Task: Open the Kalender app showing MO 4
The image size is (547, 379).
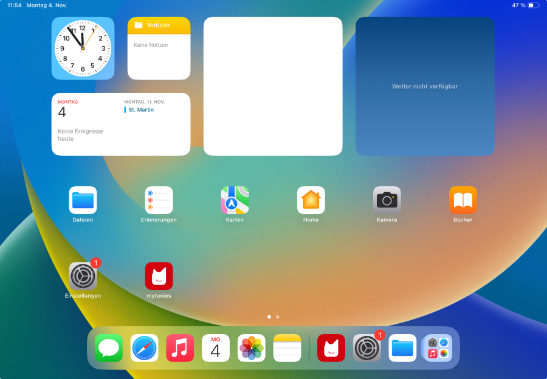Action: point(215,347)
